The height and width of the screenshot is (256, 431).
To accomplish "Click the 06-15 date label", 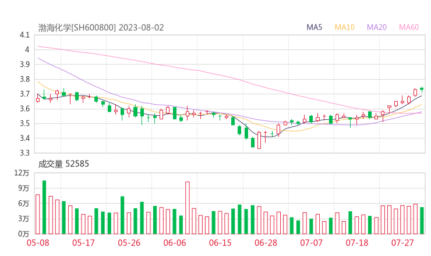I will pos(220,243).
